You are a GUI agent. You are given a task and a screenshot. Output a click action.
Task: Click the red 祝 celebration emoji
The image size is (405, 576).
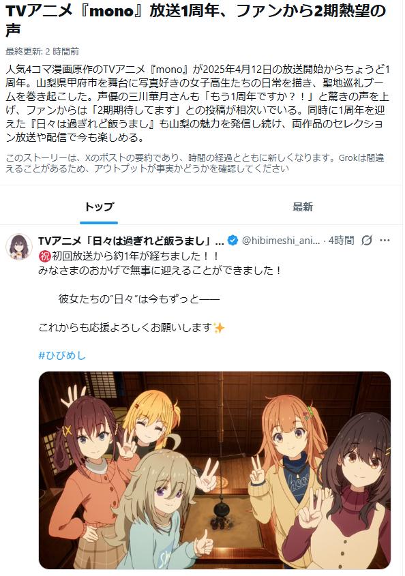(x=44, y=256)
